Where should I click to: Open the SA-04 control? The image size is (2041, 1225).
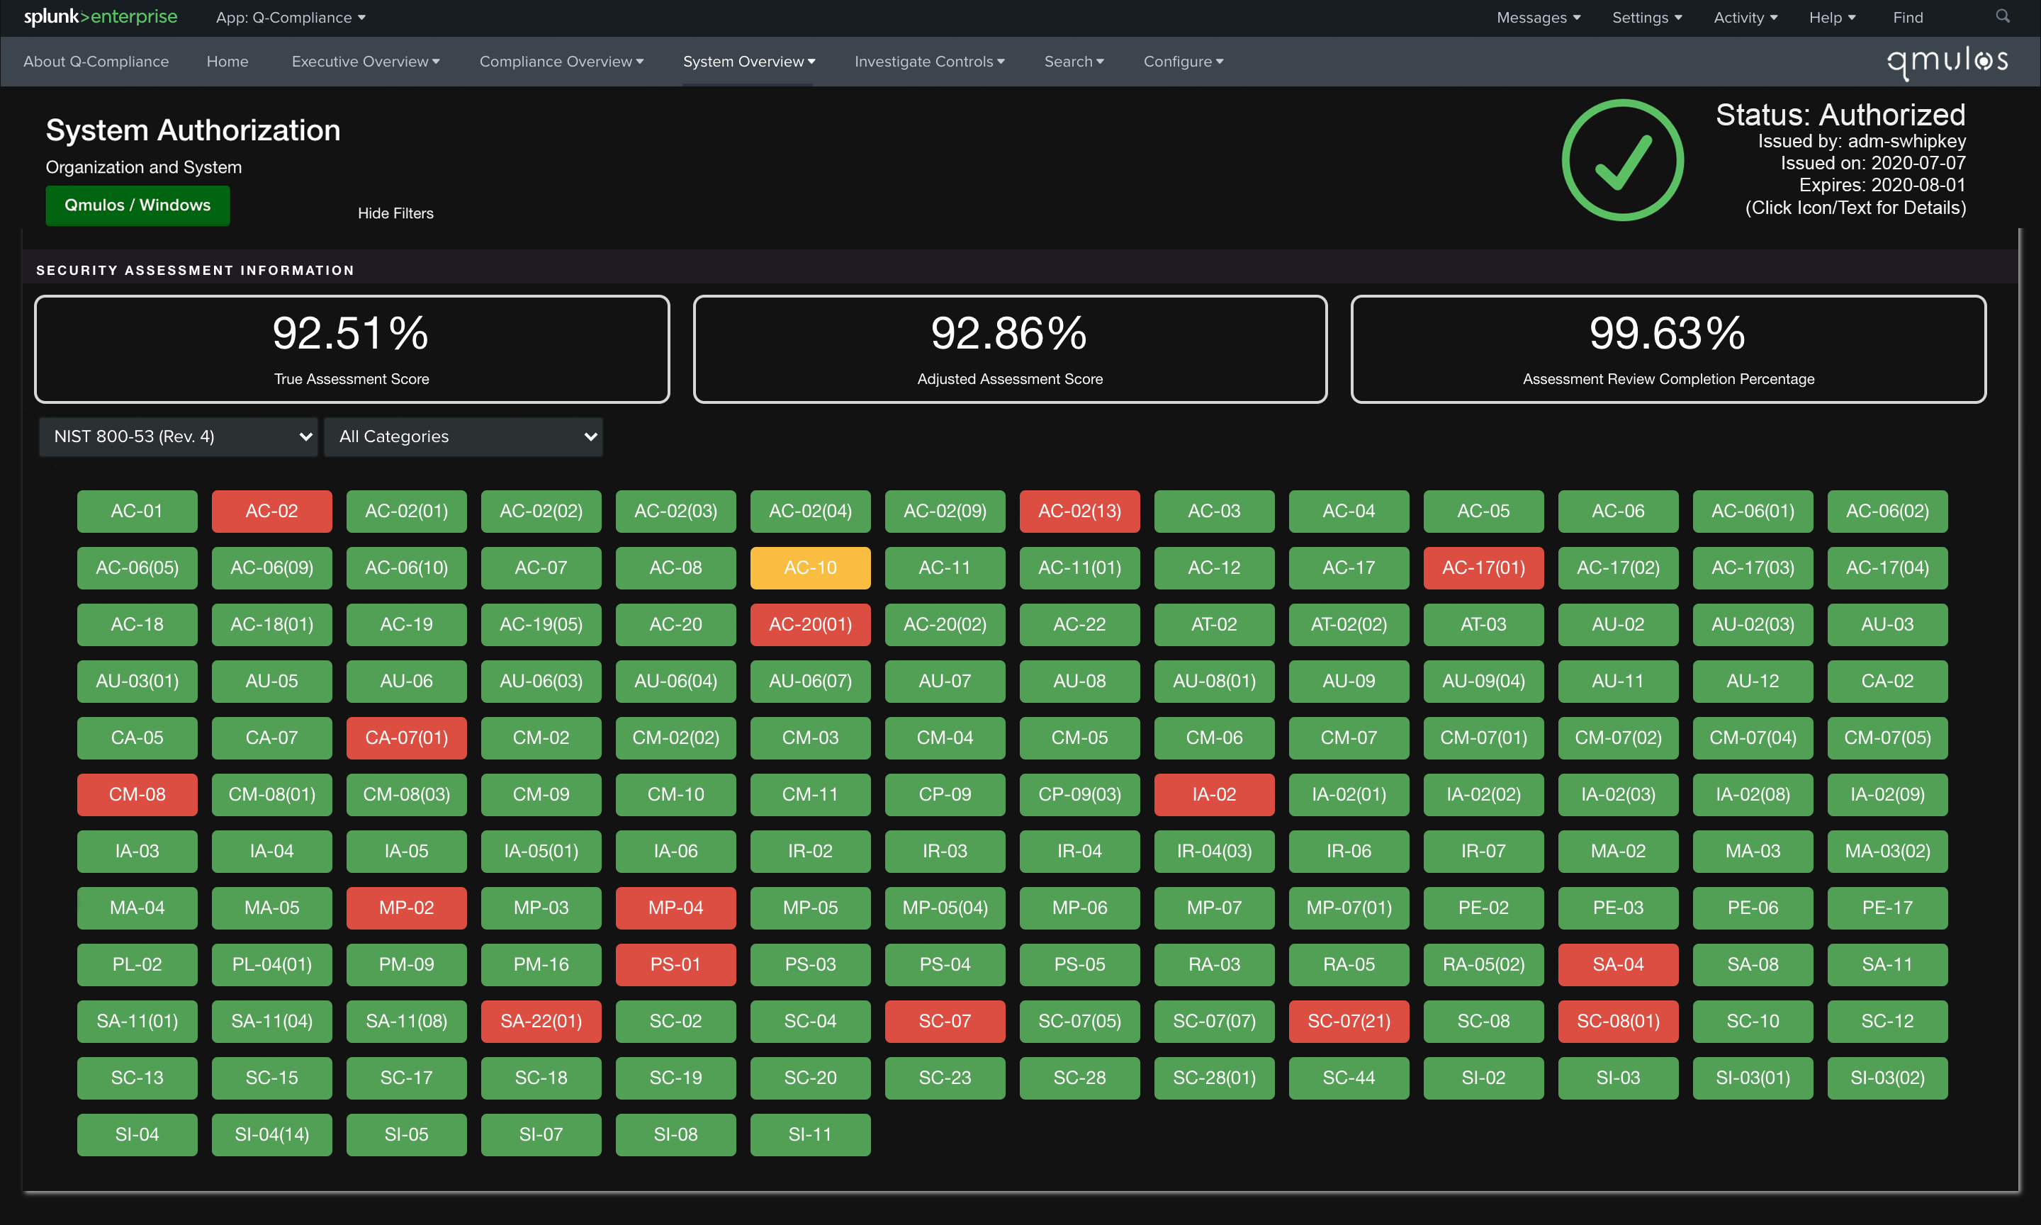tap(1617, 965)
